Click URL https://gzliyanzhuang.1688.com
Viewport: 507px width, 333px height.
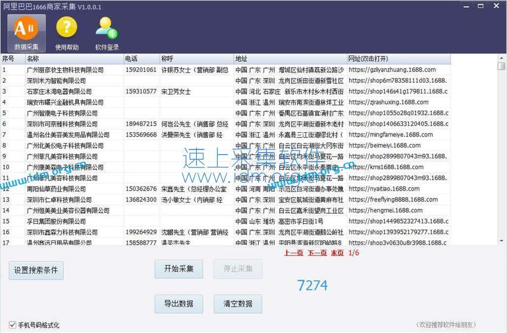tap(392, 70)
